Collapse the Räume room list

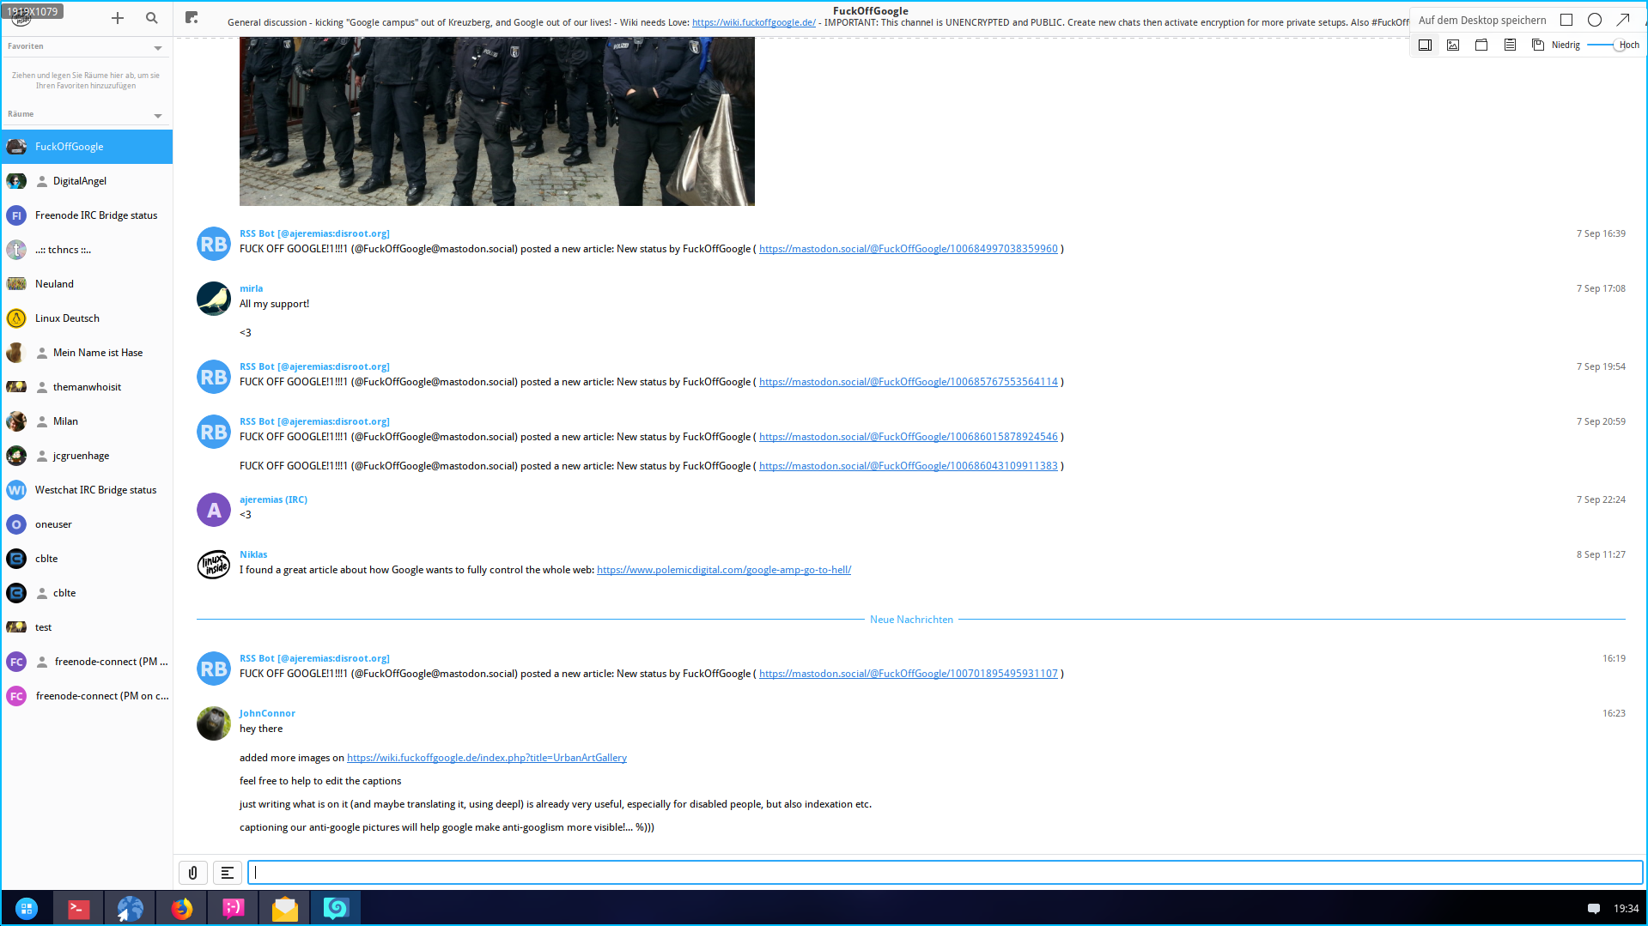[x=158, y=115]
